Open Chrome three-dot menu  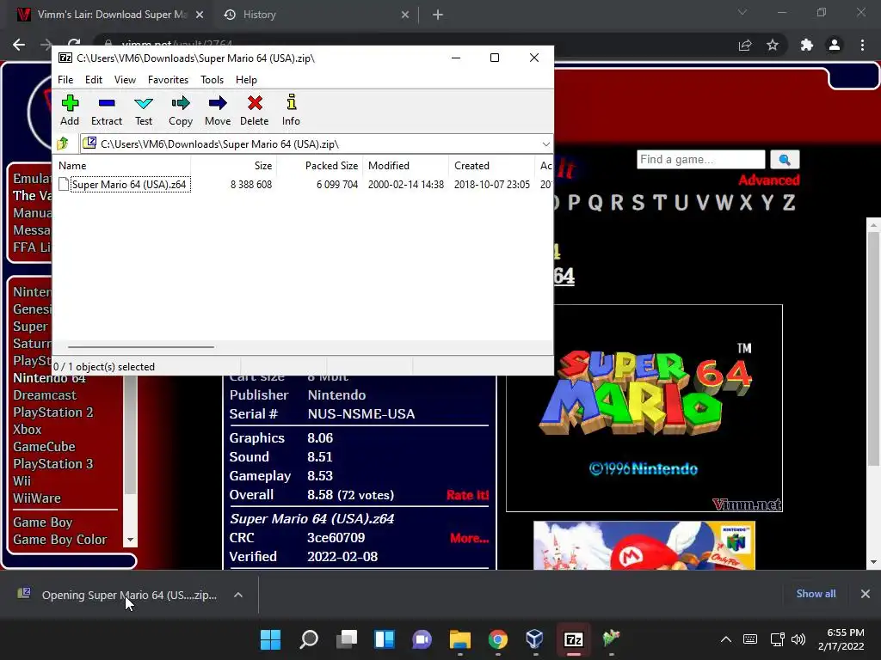click(862, 45)
